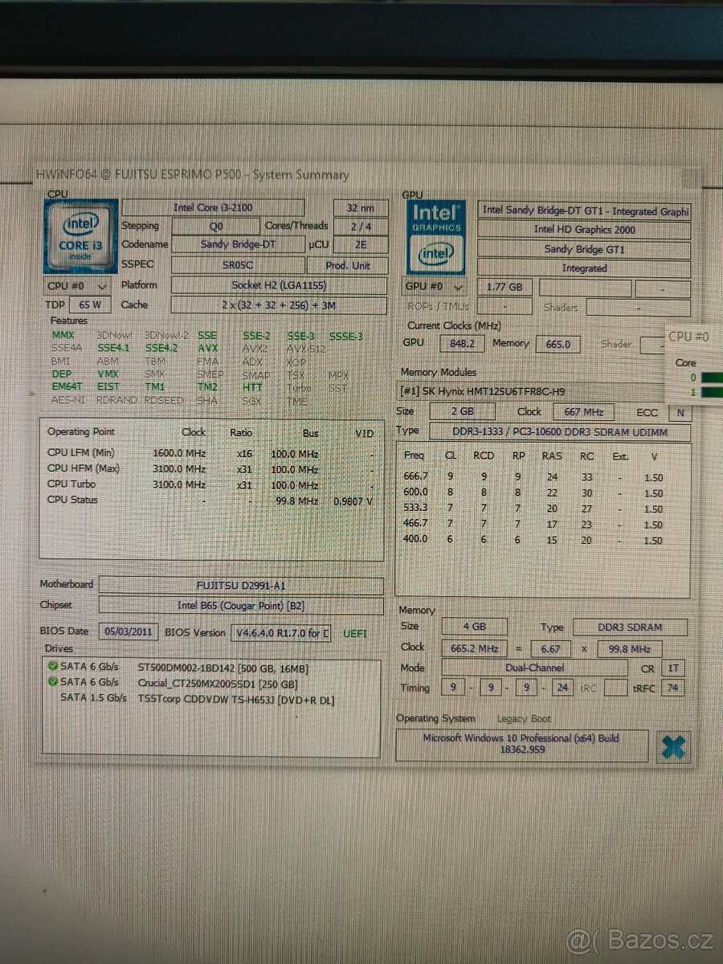Viewport: 723px width, 964px height.
Task: Click the DDR3 SDRAM memory type box
Action: [631, 627]
